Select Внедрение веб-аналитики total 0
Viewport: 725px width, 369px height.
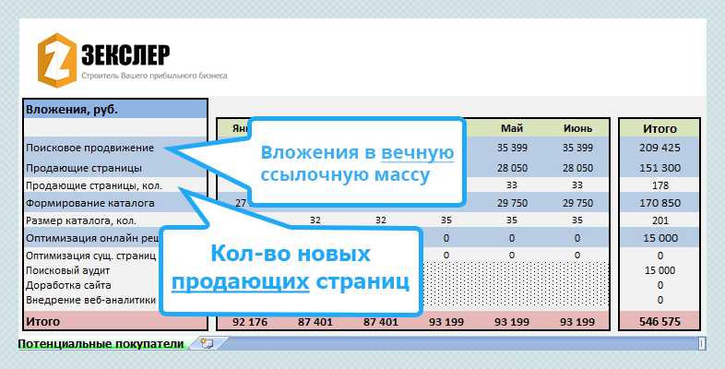(x=660, y=300)
